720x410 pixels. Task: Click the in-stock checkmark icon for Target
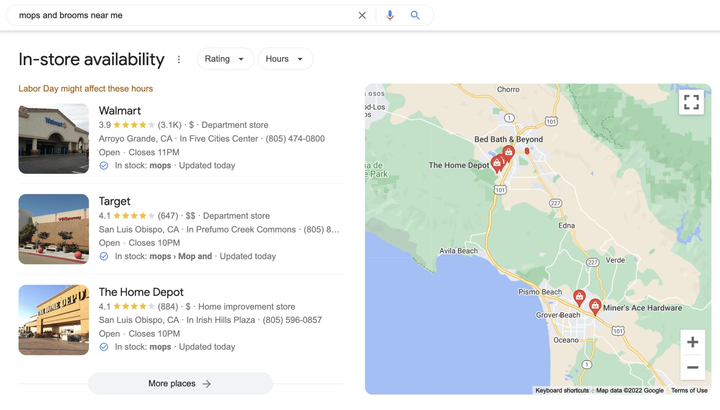pyautogui.click(x=104, y=256)
